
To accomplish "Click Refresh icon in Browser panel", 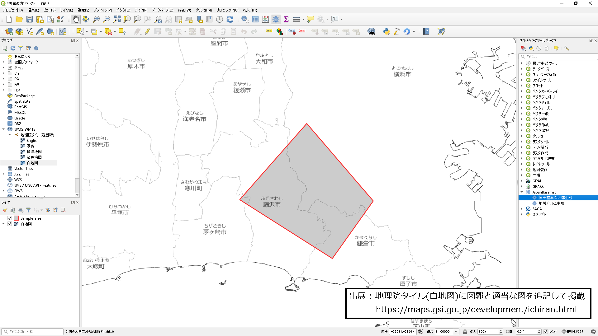I will click(13, 48).
